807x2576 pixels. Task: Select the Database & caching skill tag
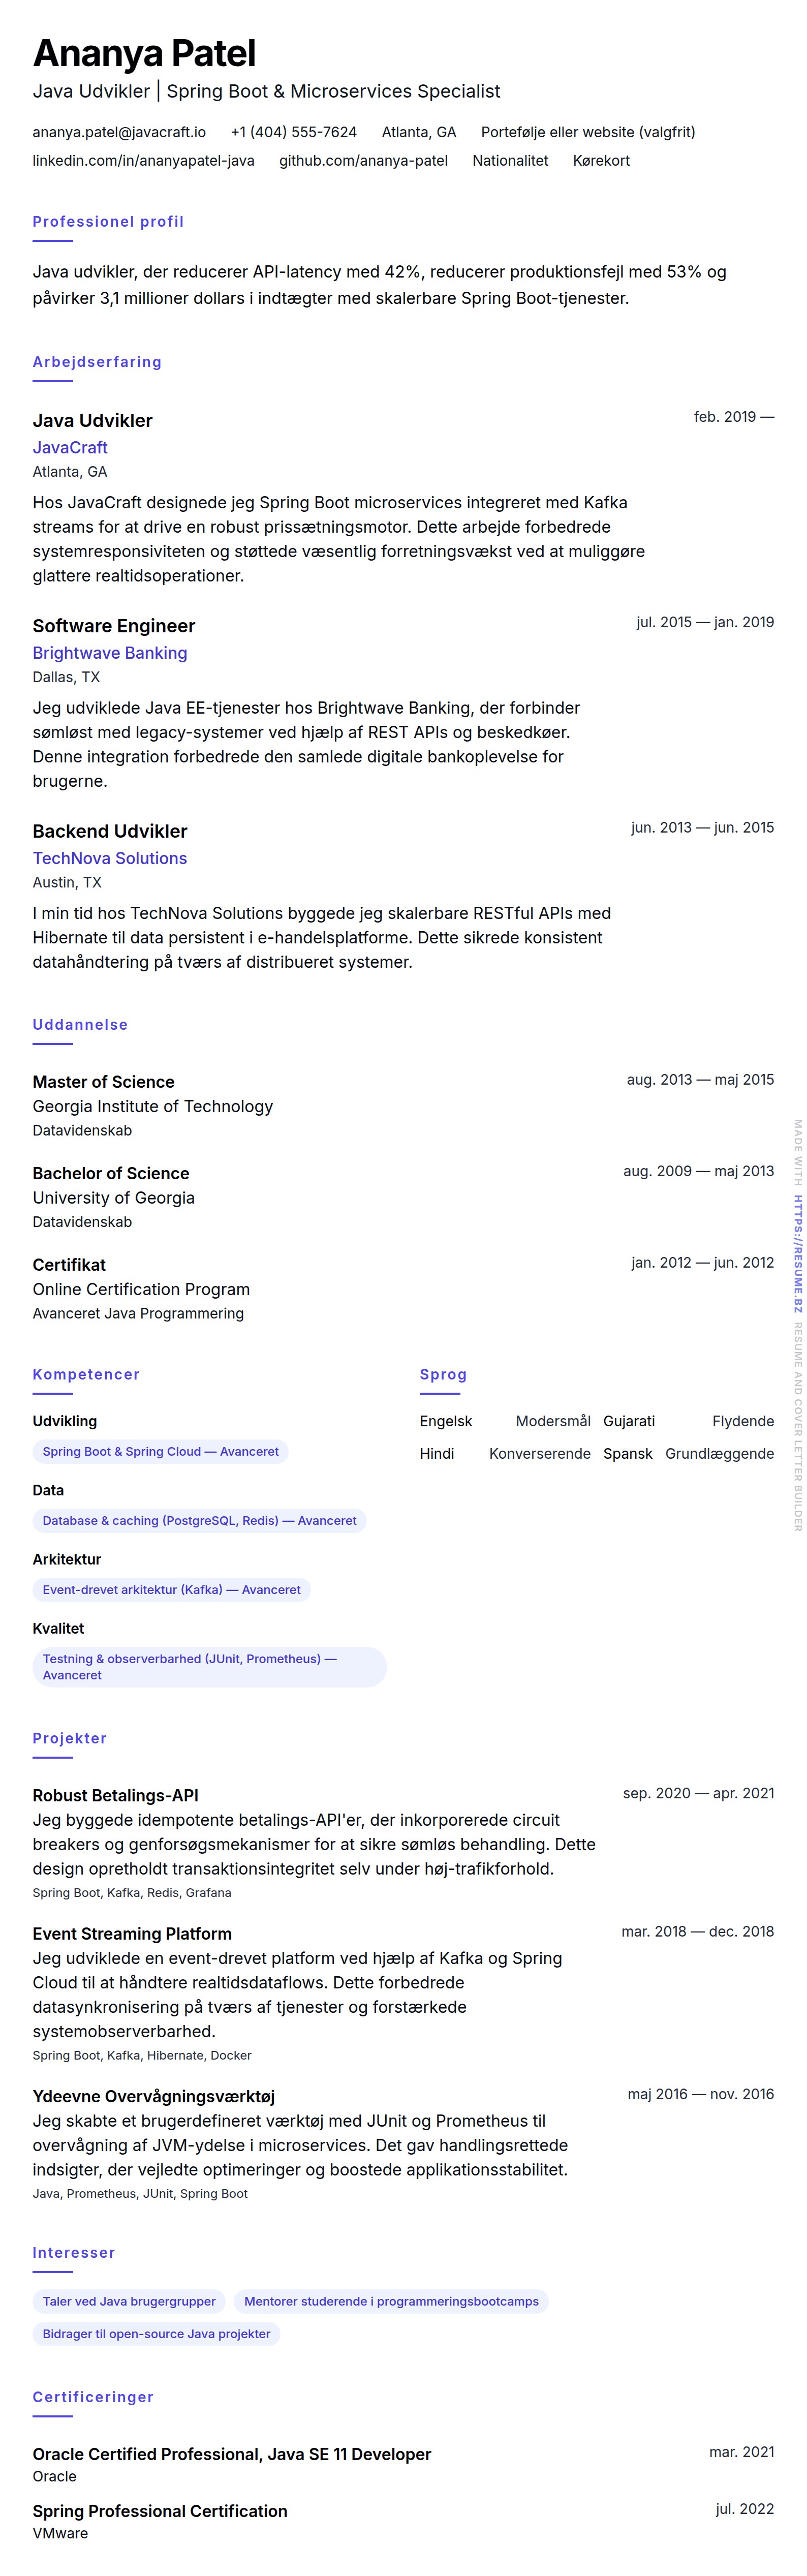(199, 1520)
